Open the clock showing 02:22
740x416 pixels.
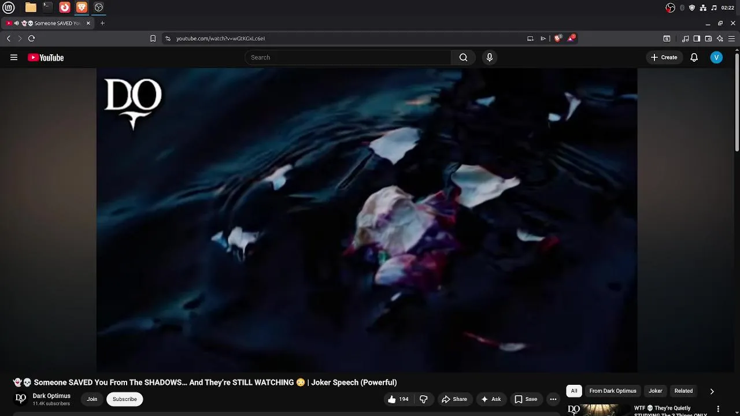[x=728, y=8]
